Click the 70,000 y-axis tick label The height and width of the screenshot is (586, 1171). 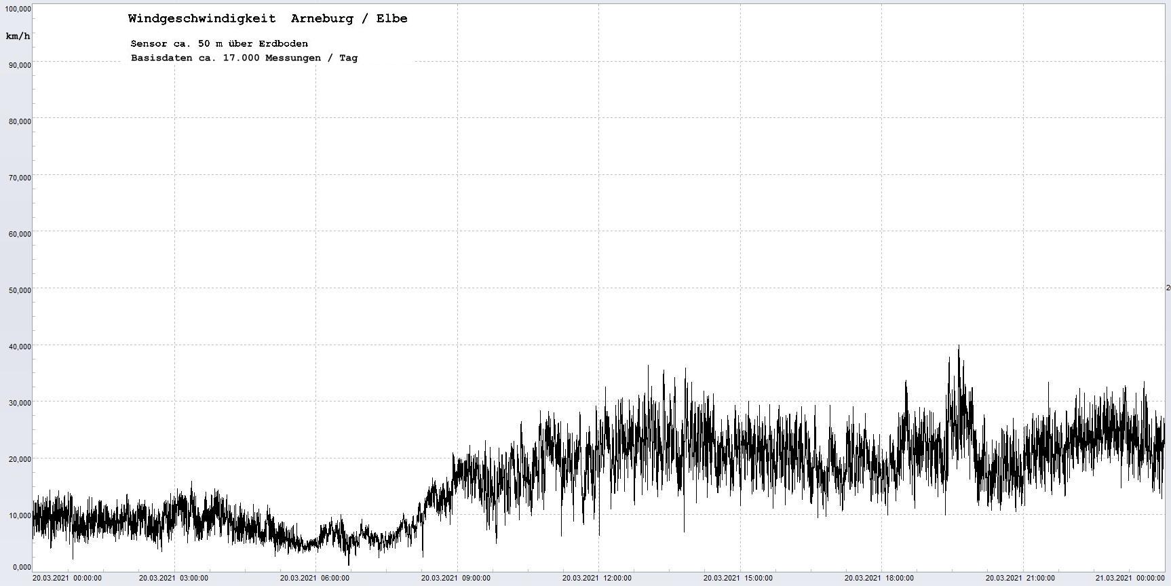20,178
